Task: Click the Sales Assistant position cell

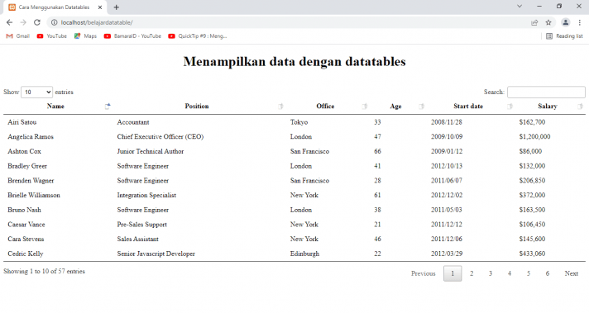Action: (x=138, y=239)
